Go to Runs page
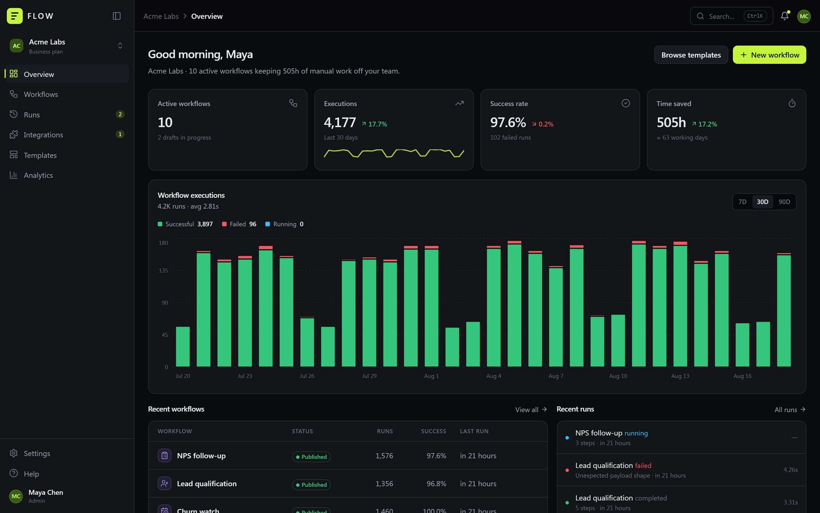This screenshot has height=513, width=820. [x=67, y=115]
